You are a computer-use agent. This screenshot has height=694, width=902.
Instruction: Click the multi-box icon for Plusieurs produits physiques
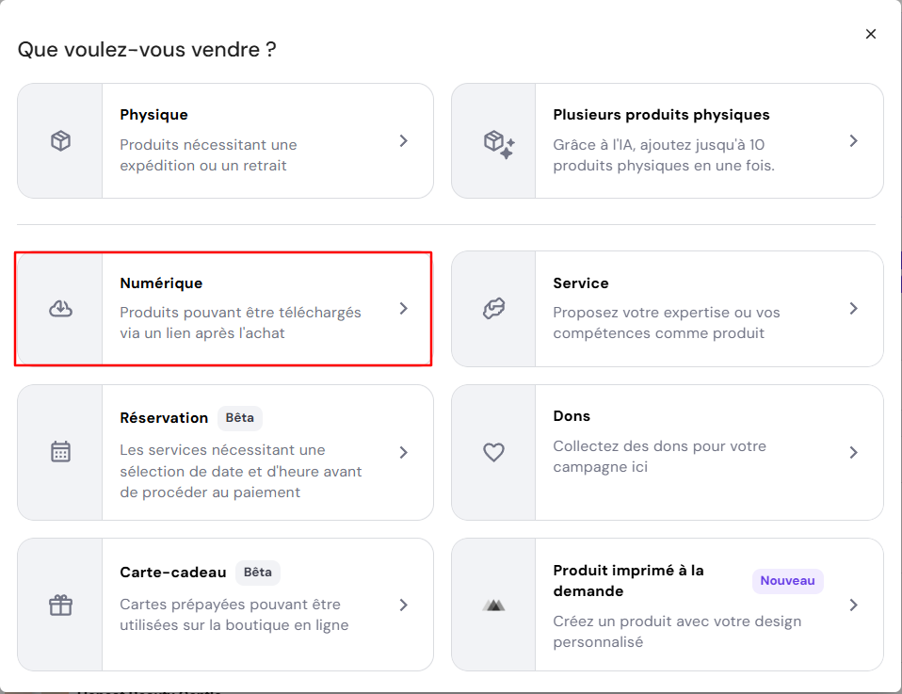(494, 140)
